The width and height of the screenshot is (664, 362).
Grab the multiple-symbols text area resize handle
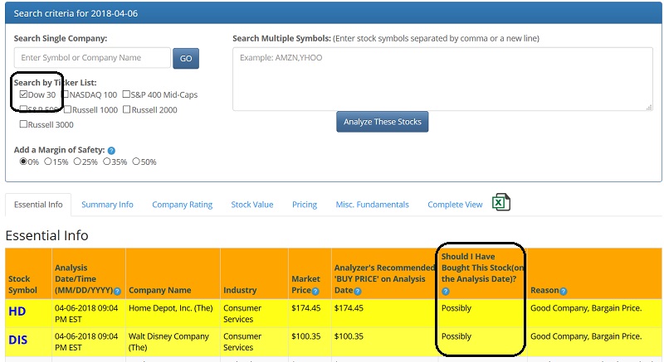649,108
